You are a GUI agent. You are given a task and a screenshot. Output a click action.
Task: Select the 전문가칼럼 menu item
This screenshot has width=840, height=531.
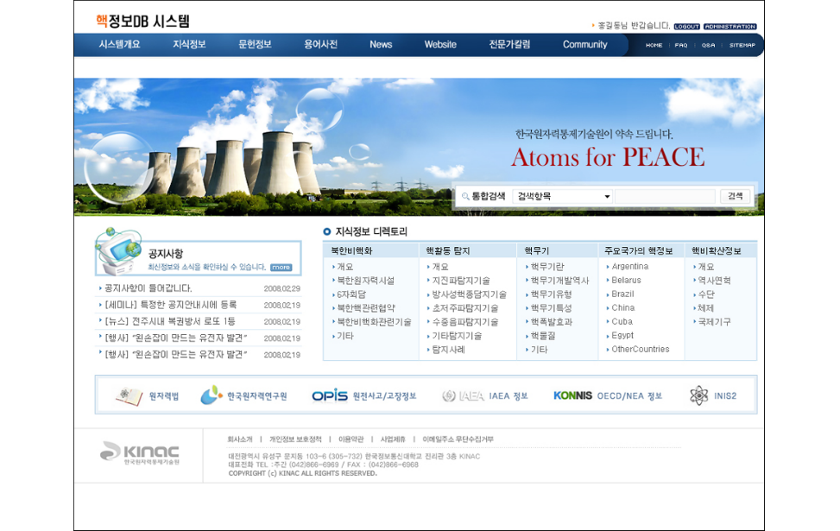pyautogui.click(x=509, y=45)
